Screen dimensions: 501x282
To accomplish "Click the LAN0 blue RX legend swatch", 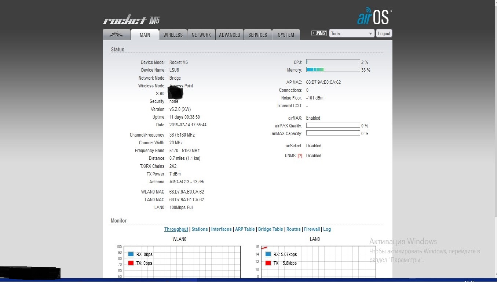I will [x=268, y=254].
